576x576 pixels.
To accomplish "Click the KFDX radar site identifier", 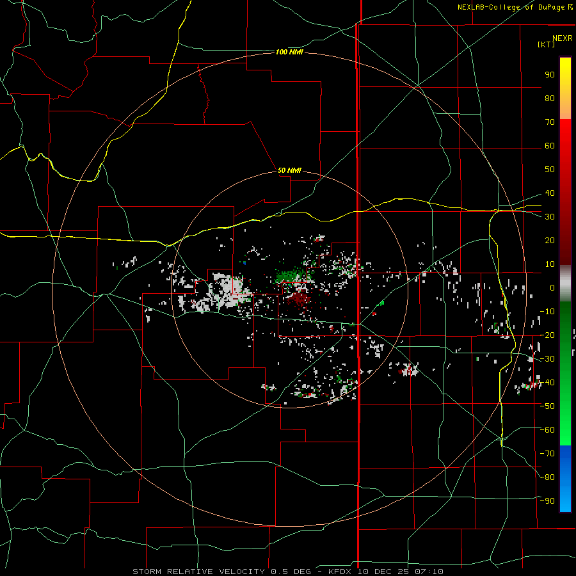I will pos(339,572).
